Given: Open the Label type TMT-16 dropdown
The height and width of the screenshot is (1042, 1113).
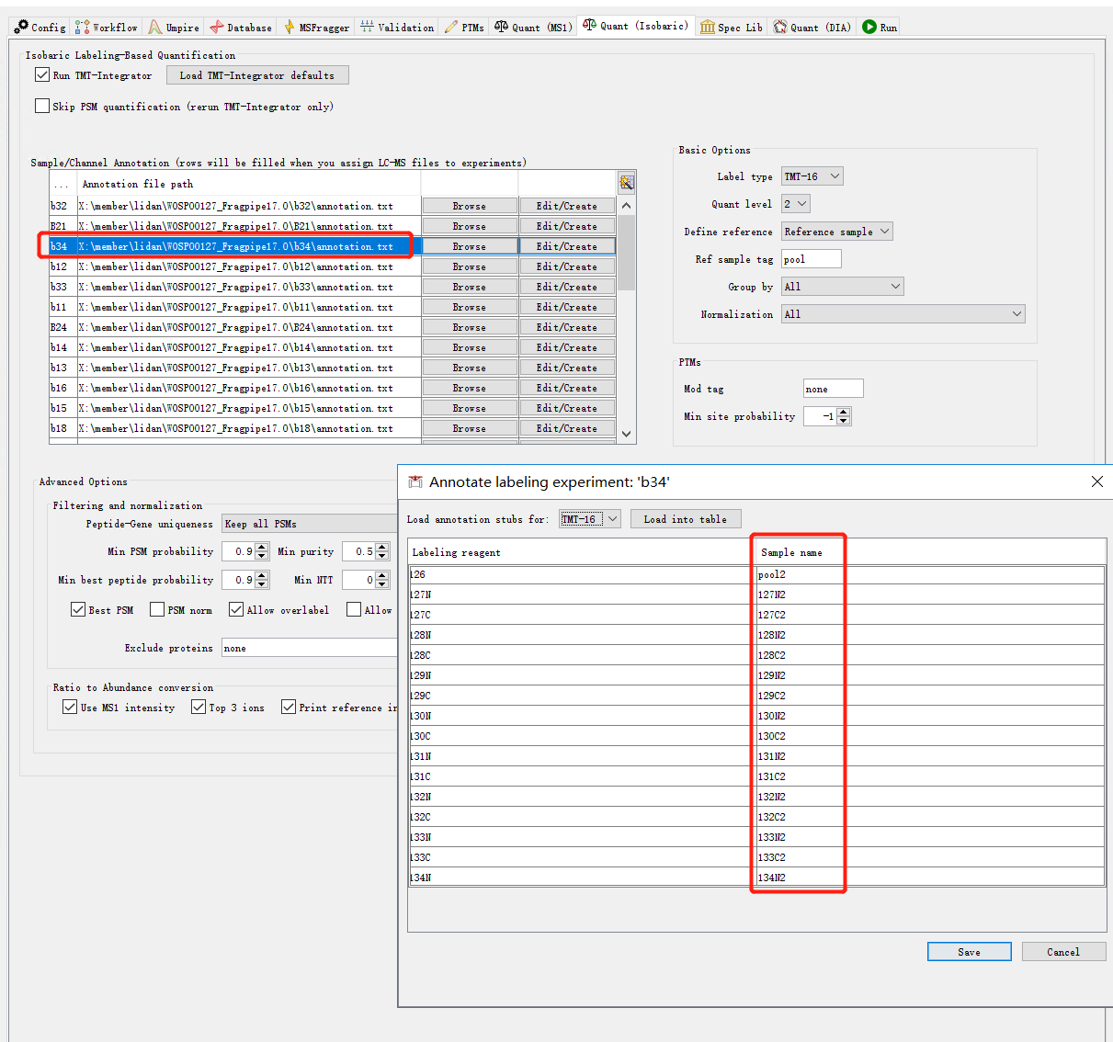Looking at the screenshot, I should [812, 176].
